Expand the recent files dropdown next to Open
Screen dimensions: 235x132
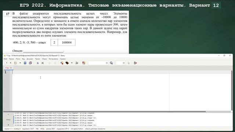20,63
